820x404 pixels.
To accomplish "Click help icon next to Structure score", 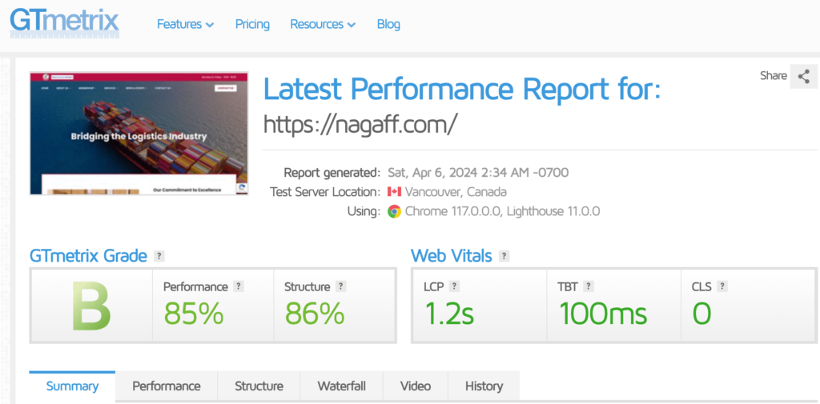I will point(341,286).
